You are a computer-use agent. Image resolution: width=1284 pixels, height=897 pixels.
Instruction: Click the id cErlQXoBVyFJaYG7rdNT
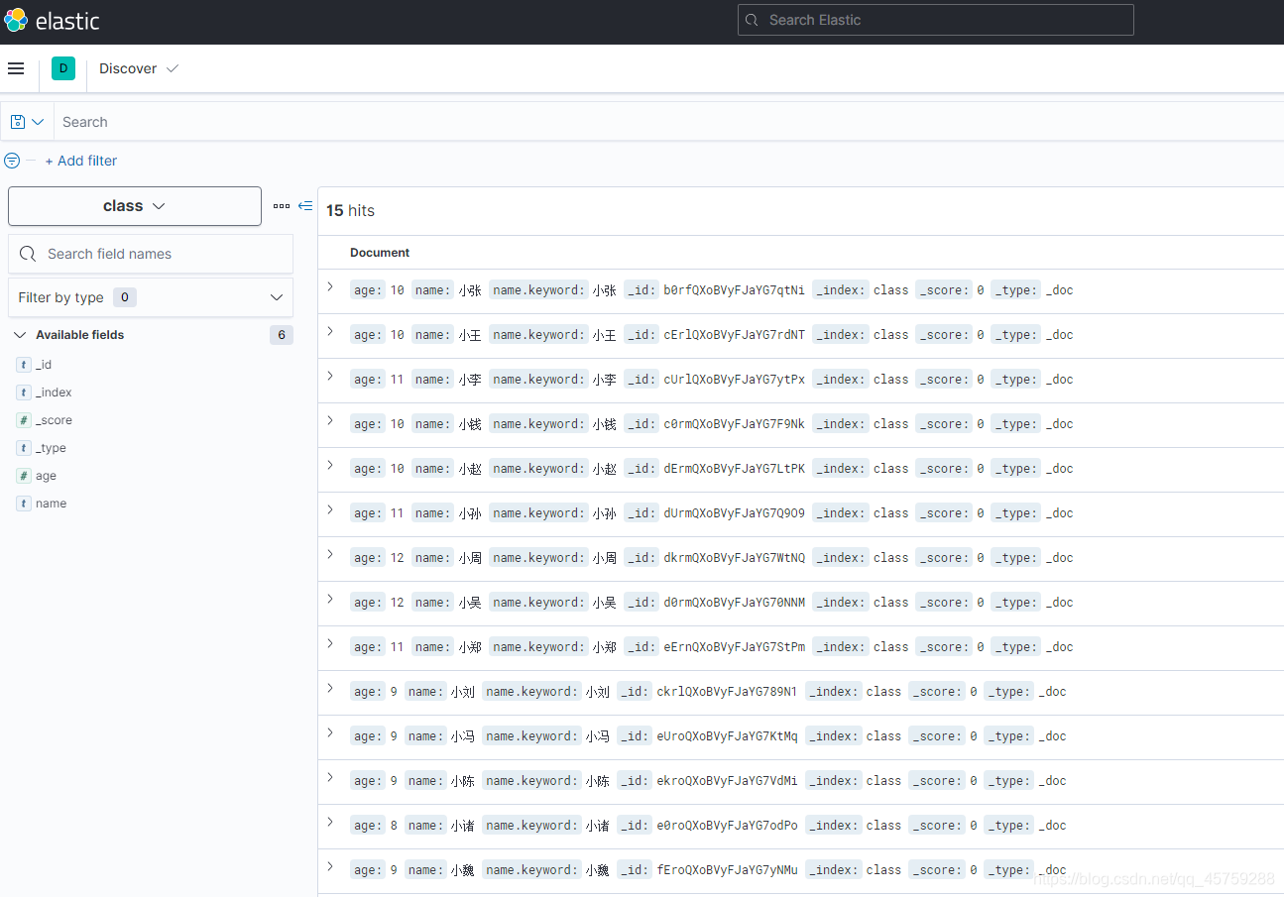tap(734, 335)
